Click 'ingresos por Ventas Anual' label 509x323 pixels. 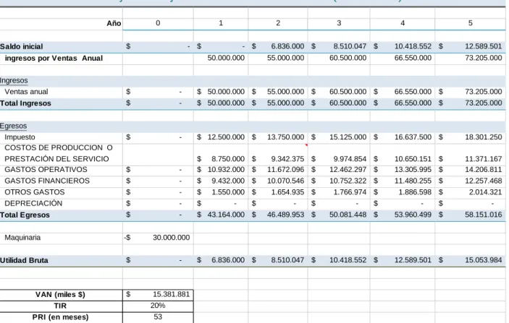coord(54,59)
